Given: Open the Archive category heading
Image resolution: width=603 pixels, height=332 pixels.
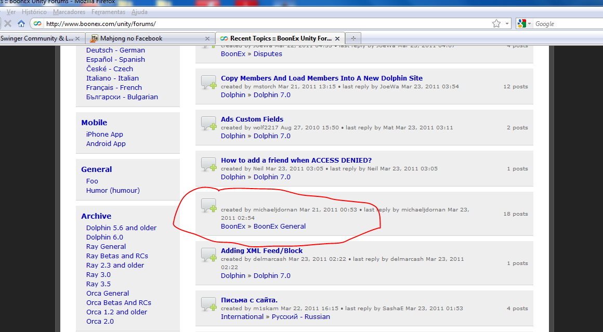Looking at the screenshot, I should tap(96, 216).
